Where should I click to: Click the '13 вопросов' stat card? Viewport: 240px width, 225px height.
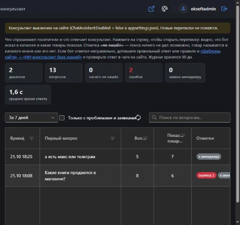tap(64, 73)
